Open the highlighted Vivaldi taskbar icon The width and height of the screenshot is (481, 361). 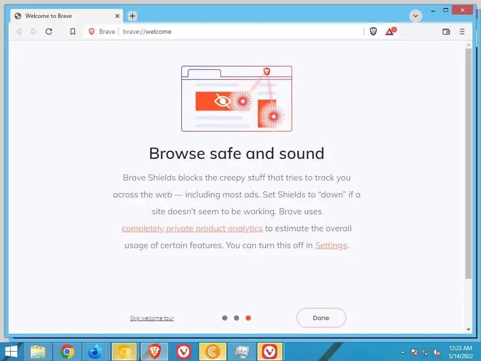pyautogui.click(x=270, y=352)
